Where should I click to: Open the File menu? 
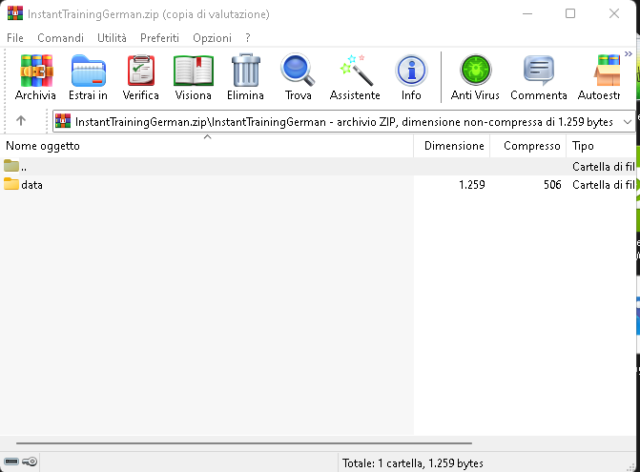(15, 38)
